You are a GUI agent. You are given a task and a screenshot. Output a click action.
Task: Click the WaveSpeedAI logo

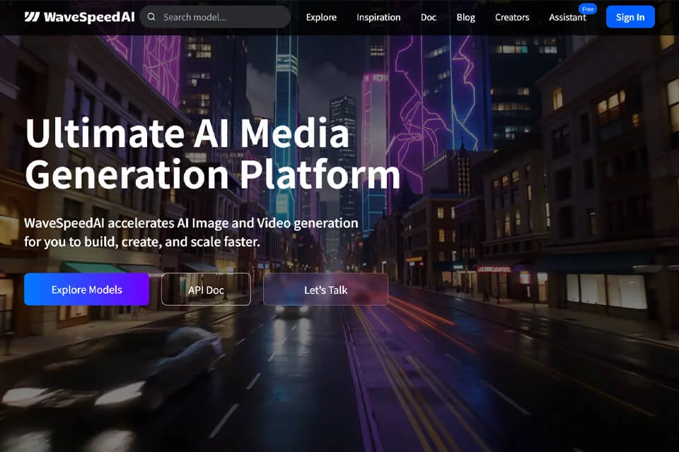(x=79, y=17)
